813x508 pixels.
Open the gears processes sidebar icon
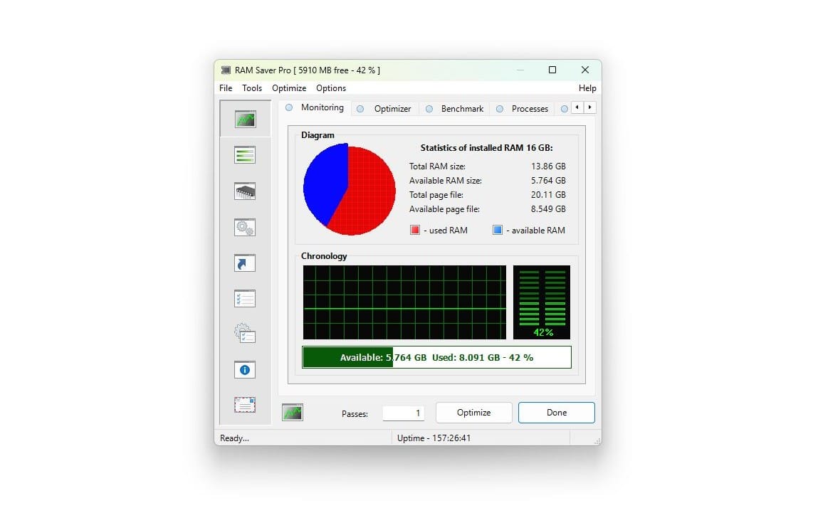[x=245, y=227]
